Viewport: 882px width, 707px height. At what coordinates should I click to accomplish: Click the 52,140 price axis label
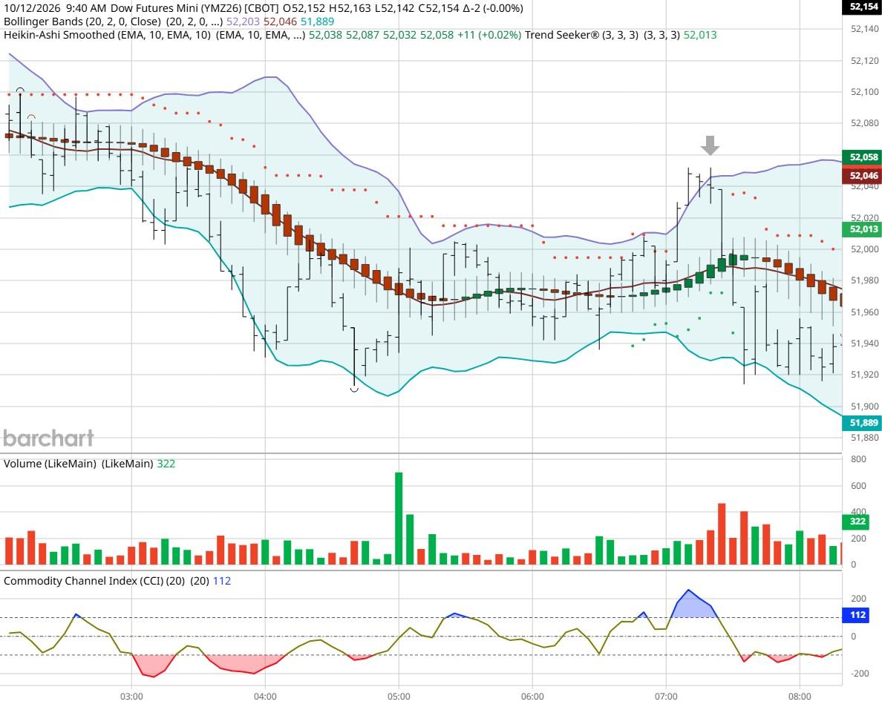pyautogui.click(x=865, y=29)
